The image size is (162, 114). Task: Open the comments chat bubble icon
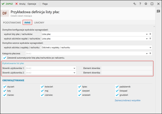point(158,11)
